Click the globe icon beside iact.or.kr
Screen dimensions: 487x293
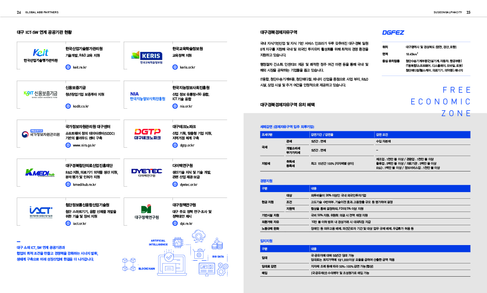pyautogui.click(x=68, y=223)
